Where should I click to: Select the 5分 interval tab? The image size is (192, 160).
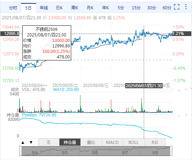[x=121, y=8]
